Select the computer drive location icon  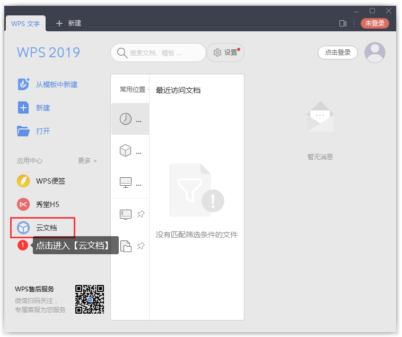[126, 214]
